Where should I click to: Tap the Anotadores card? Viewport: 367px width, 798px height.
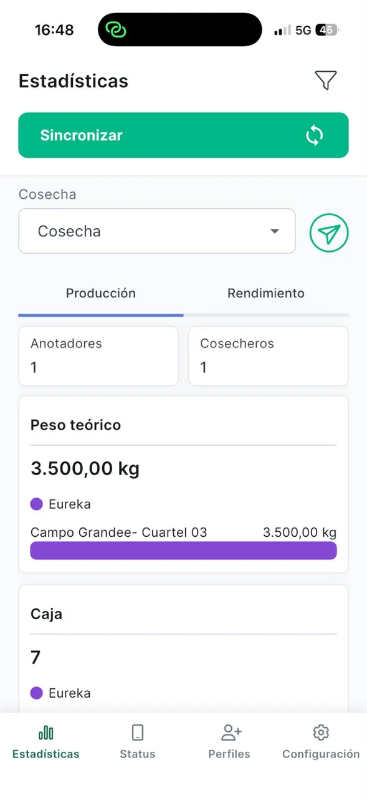click(x=98, y=356)
